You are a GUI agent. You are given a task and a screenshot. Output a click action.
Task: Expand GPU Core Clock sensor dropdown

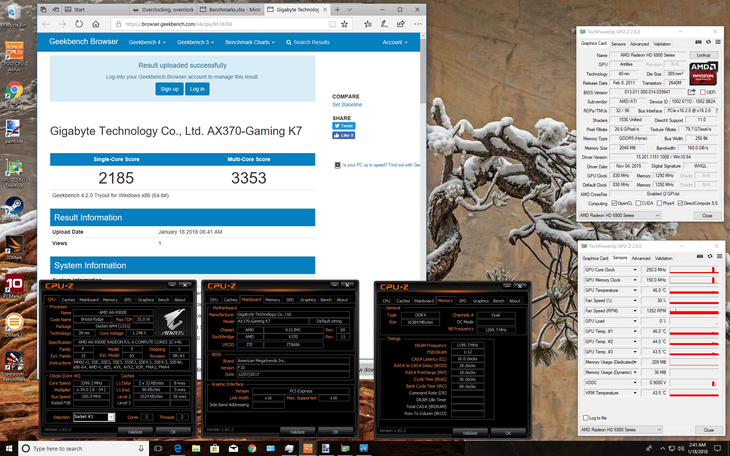click(635, 270)
